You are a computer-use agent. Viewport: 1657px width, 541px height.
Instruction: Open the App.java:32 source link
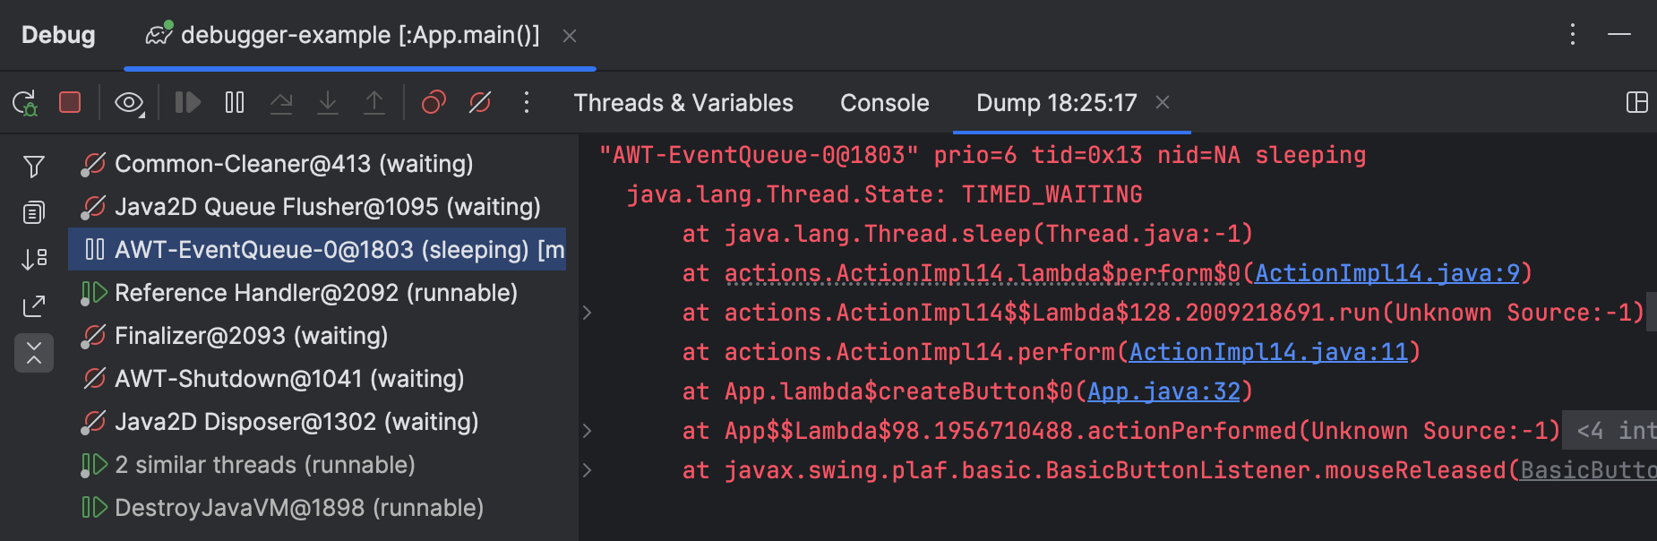1164,391
